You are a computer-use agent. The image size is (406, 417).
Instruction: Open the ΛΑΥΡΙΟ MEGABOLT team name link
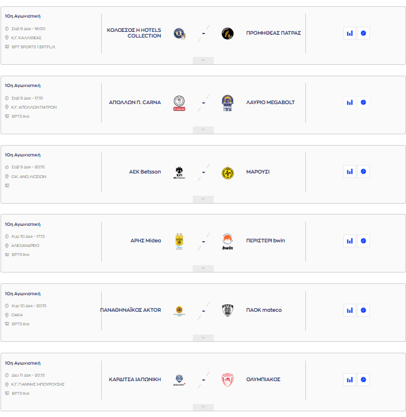(x=270, y=102)
